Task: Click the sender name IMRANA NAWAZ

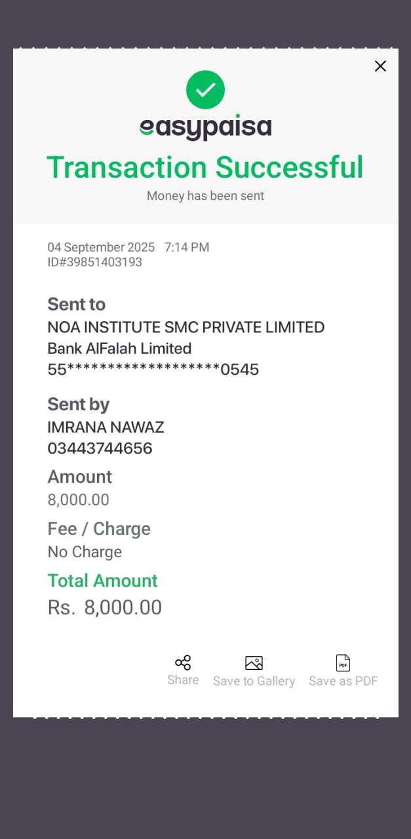Action: click(106, 427)
